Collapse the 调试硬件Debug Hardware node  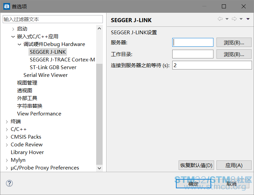click(19, 44)
